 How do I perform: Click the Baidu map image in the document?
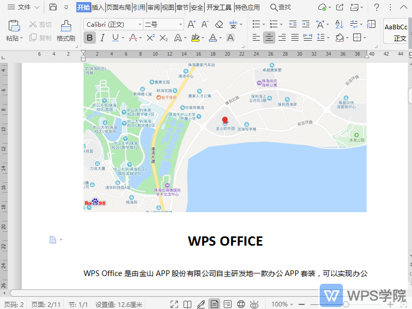[x=225, y=138]
